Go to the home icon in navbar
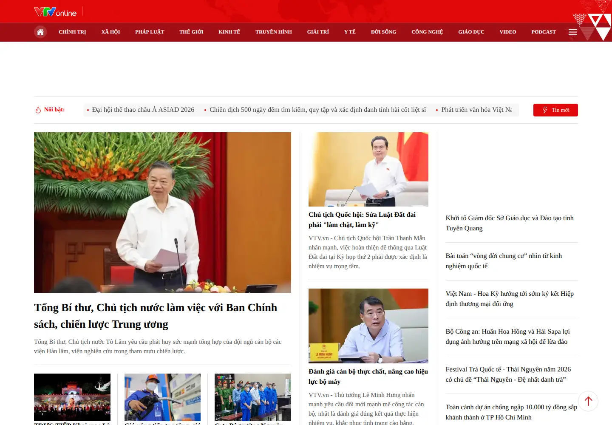Screen dimensions: 612x425 40,32
